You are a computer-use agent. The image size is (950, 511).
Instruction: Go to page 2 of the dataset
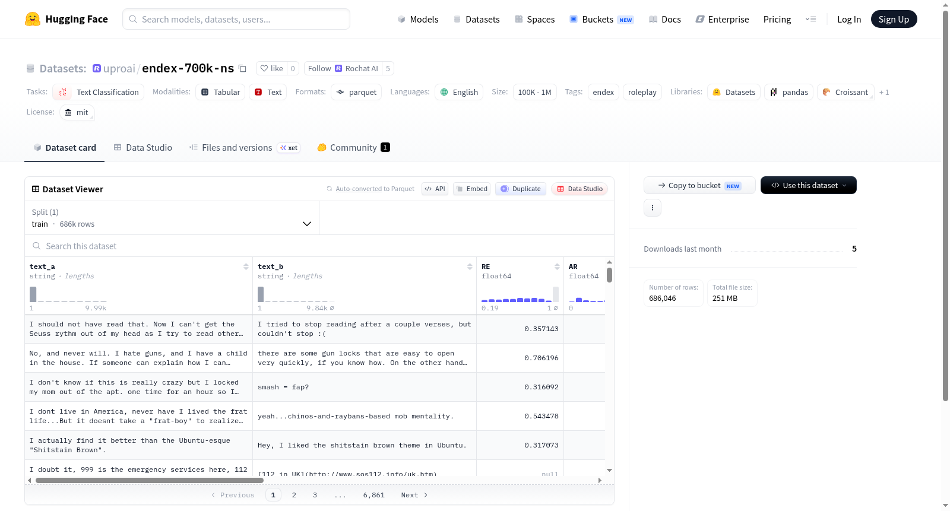pyautogui.click(x=294, y=495)
